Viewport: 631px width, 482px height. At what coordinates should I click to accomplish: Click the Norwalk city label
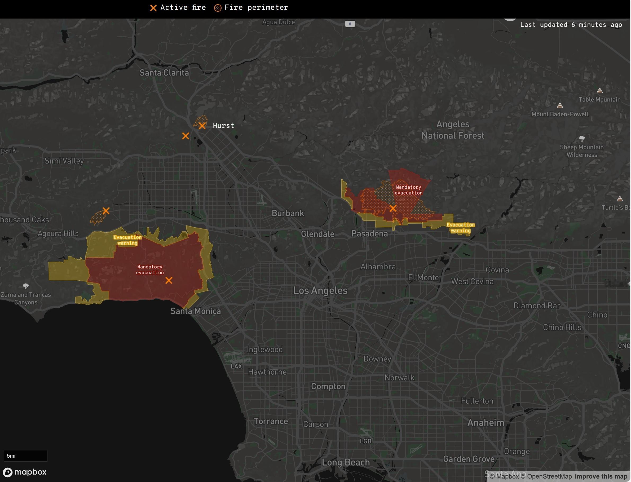coord(399,378)
